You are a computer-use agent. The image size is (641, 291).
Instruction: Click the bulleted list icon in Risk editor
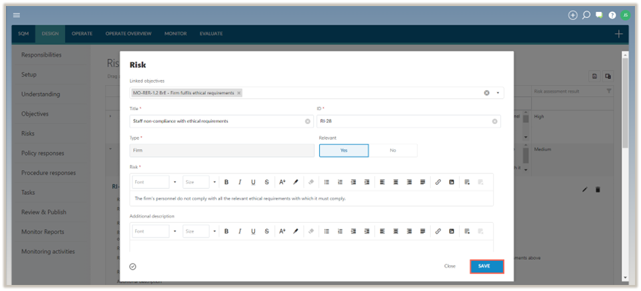click(327, 182)
